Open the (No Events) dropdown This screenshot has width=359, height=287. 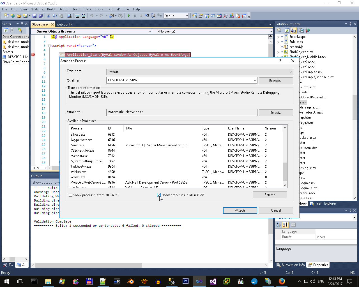pyautogui.click(x=271, y=31)
